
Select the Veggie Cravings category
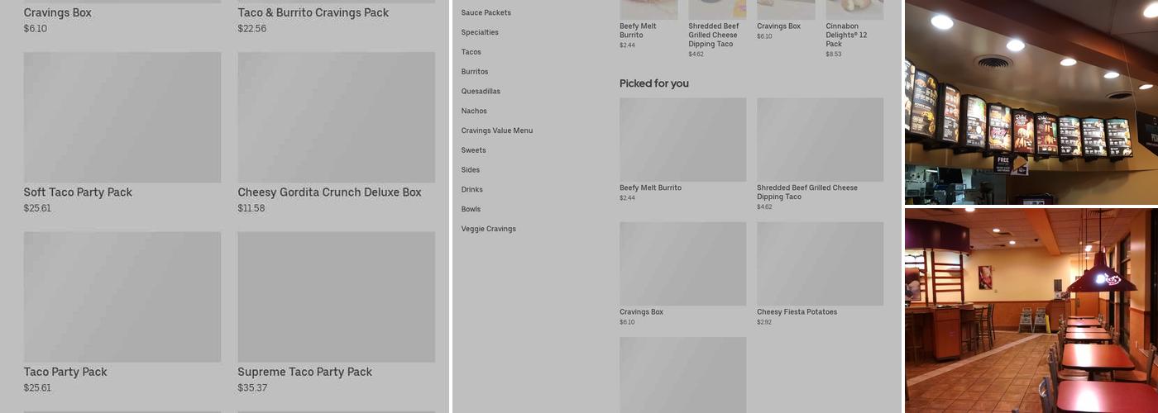(x=488, y=229)
